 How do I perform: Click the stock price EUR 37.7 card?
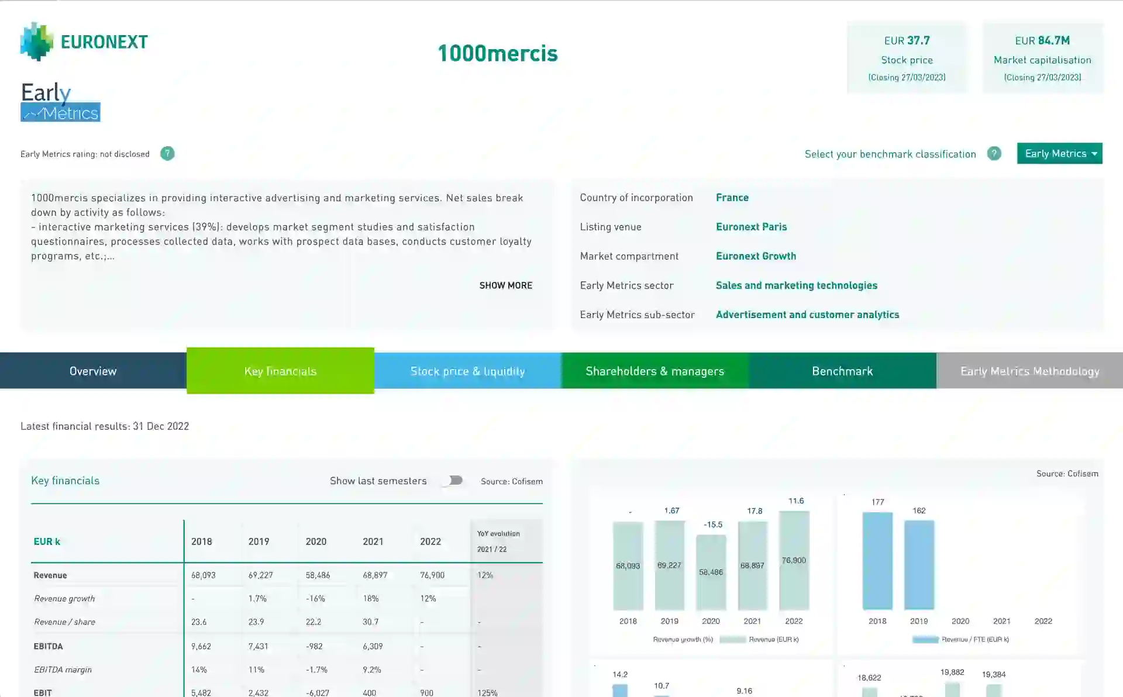coord(907,58)
